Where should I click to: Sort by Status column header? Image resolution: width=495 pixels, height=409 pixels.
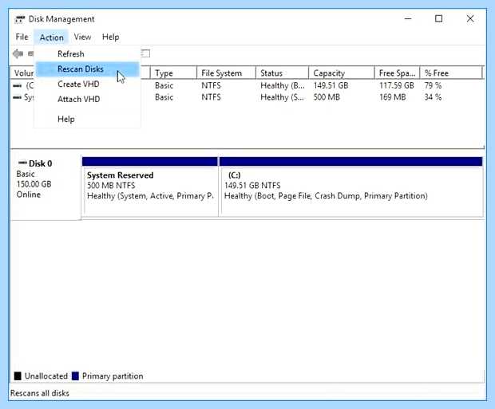(x=282, y=73)
